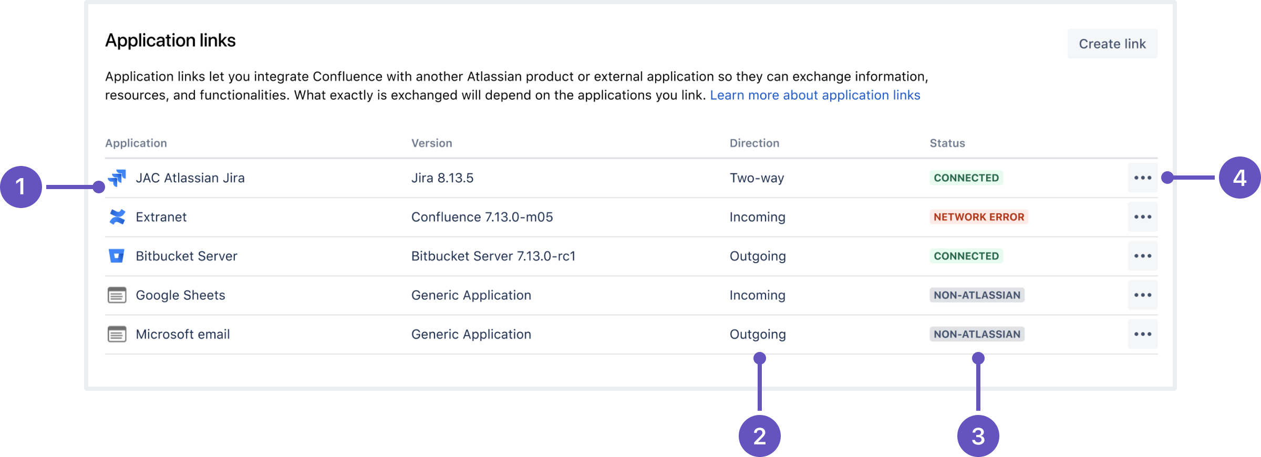
Task: Click the Bitbucket Server bucket icon
Action: 117,256
